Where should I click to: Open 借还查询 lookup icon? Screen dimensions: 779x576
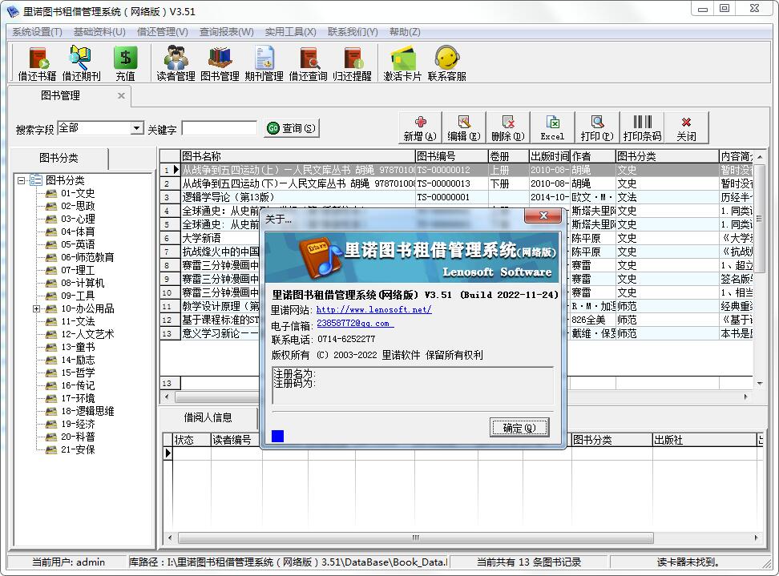click(308, 63)
